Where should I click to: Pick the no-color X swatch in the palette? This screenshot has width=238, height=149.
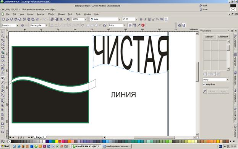pos(9,141)
